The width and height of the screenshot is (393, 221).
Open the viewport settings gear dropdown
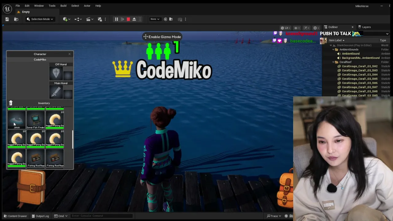click(316, 28)
